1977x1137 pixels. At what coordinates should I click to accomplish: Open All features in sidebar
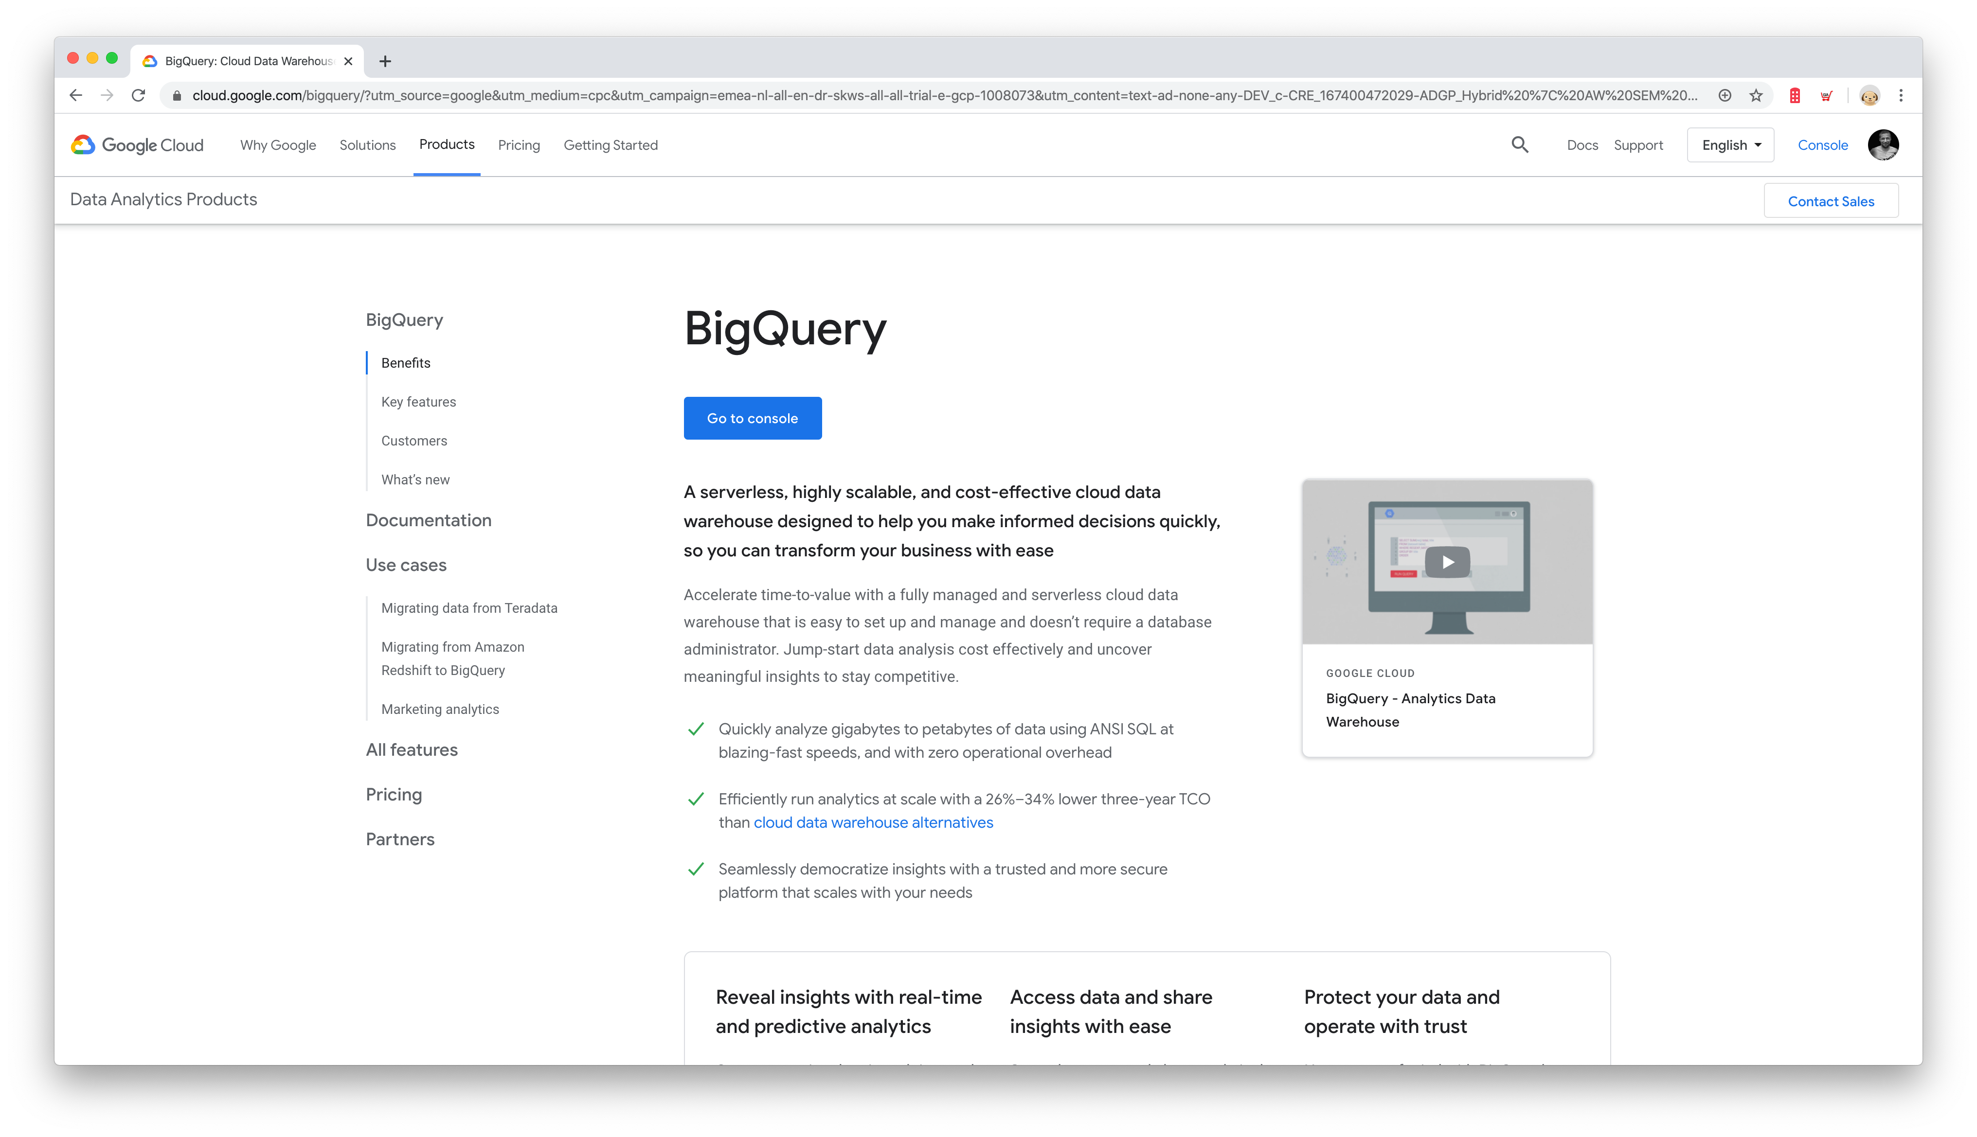[412, 750]
